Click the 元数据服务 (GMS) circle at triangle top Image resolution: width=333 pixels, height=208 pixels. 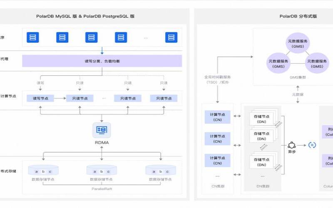298,43
